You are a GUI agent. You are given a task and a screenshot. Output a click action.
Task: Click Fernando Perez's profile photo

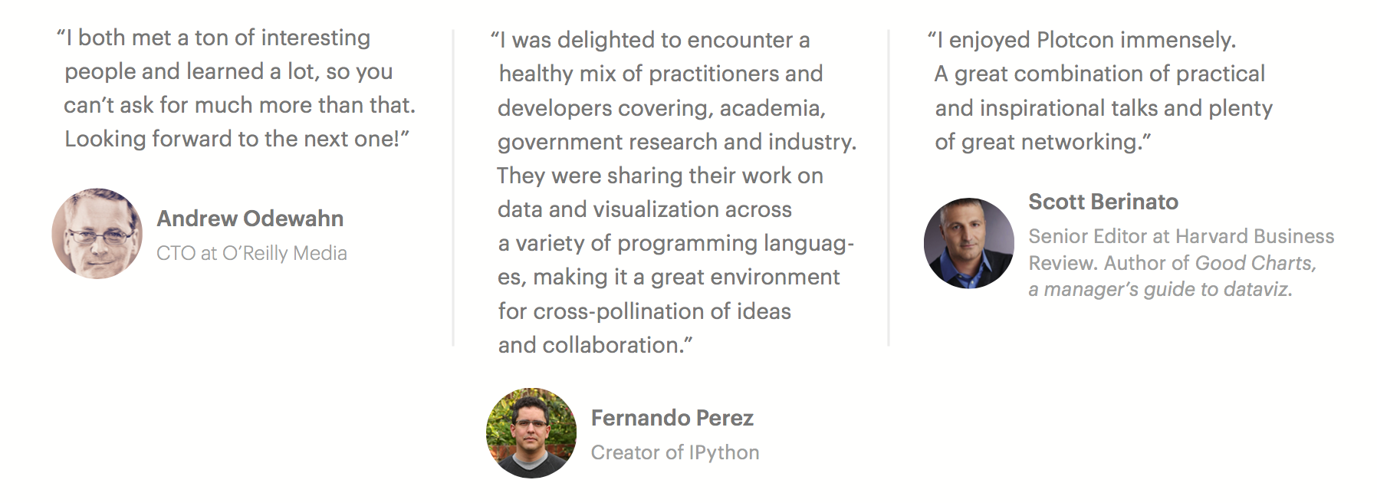[531, 433]
